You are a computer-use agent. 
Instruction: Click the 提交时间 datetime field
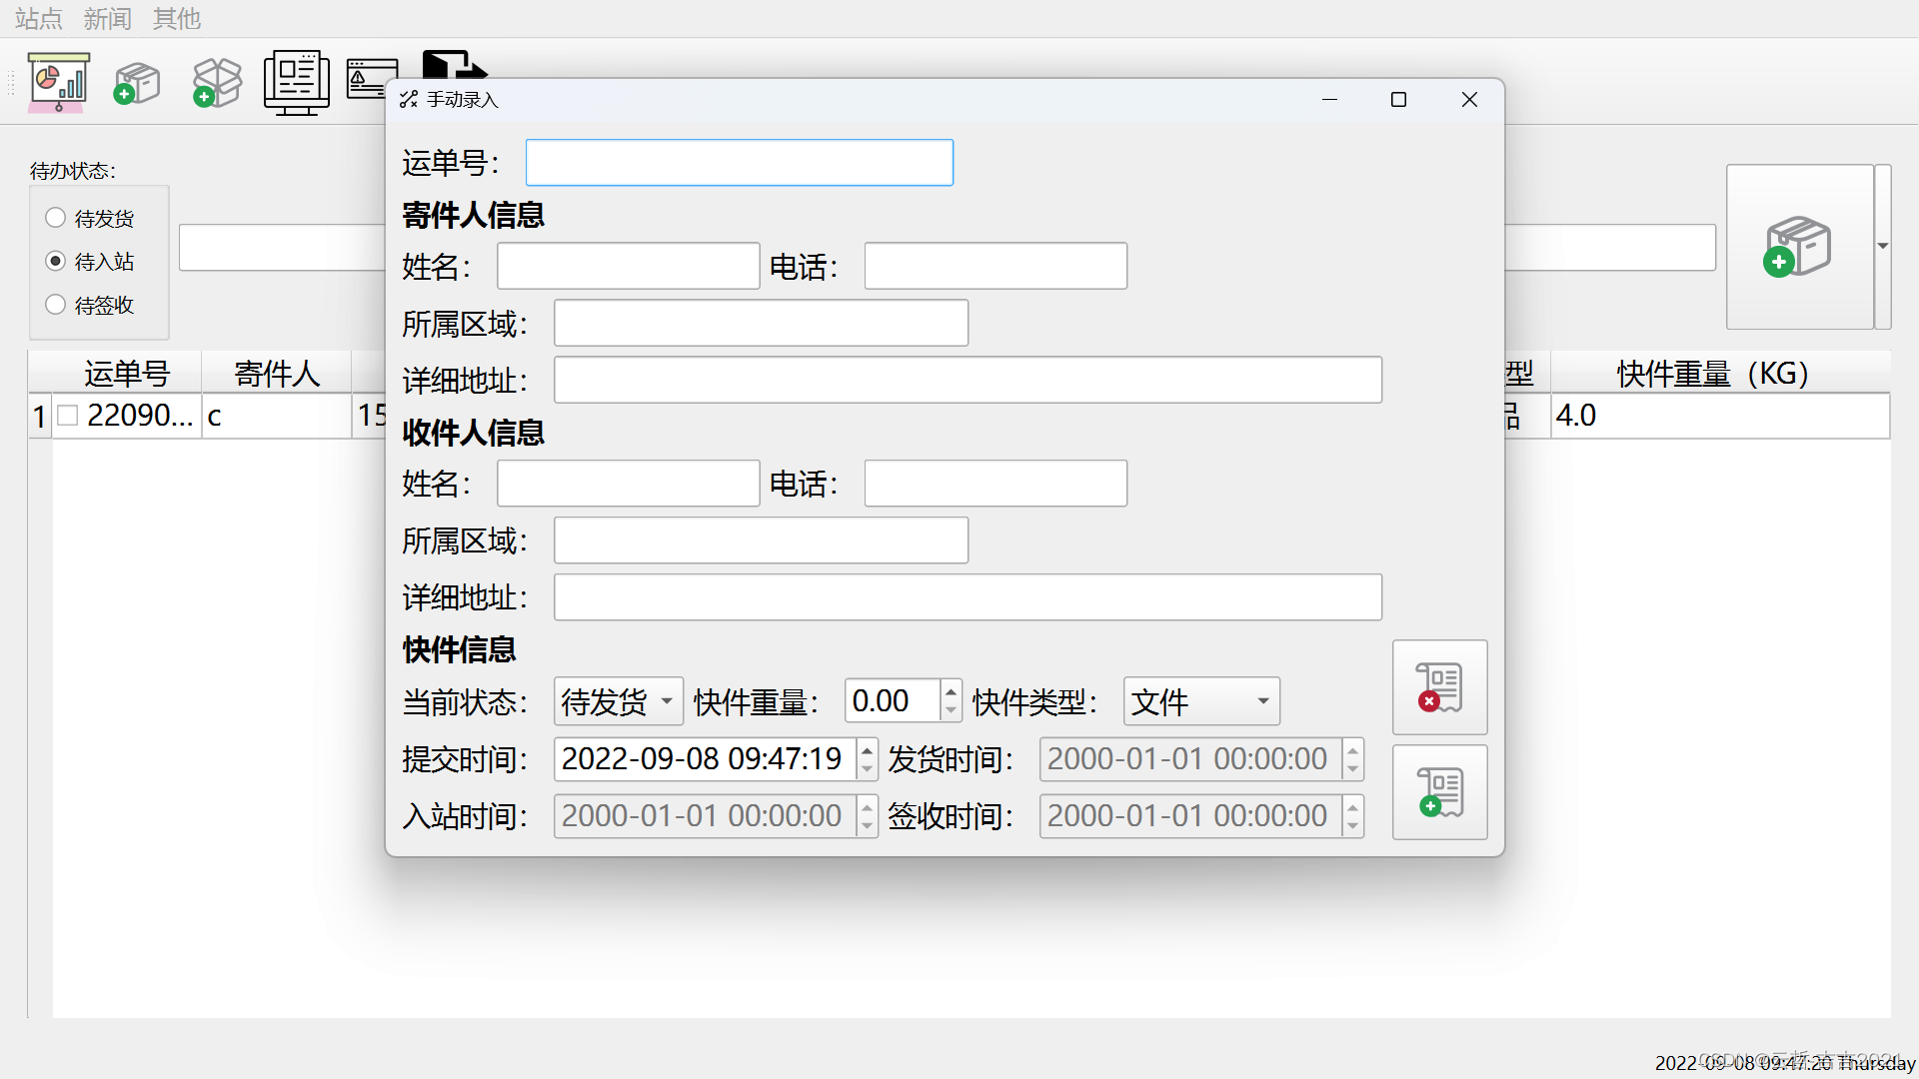pos(706,759)
